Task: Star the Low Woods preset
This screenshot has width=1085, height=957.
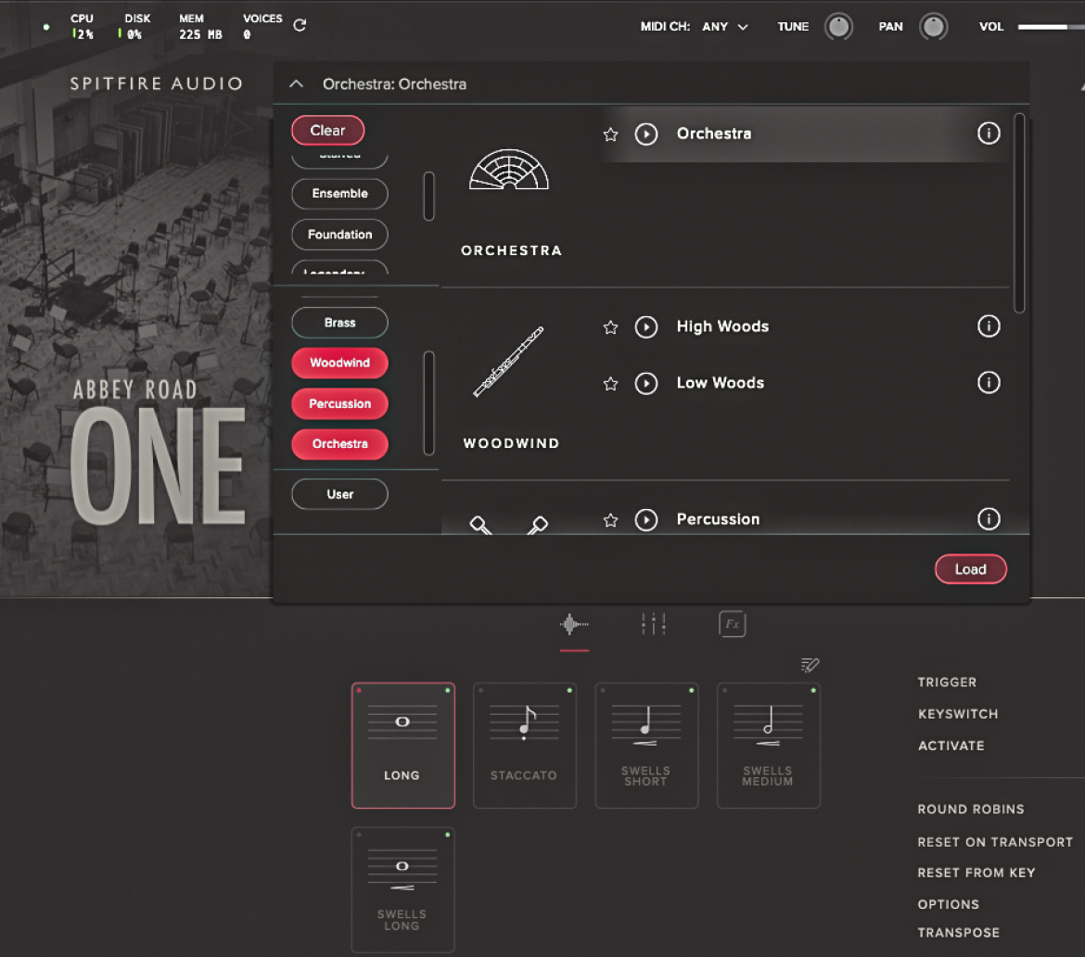Action: [x=610, y=384]
